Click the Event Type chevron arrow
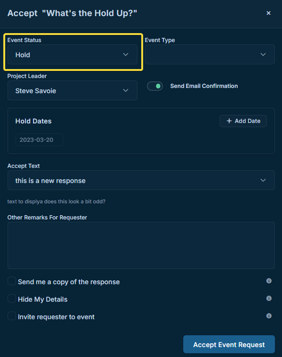This screenshot has height=357, width=282. pyautogui.click(x=263, y=54)
